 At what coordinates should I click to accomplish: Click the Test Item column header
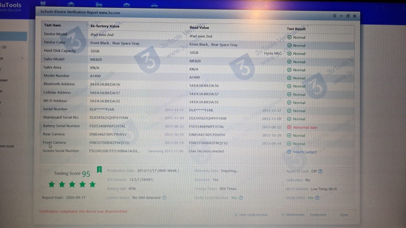[52, 25]
